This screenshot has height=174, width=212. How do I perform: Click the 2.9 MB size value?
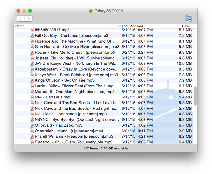pos(185,131)
